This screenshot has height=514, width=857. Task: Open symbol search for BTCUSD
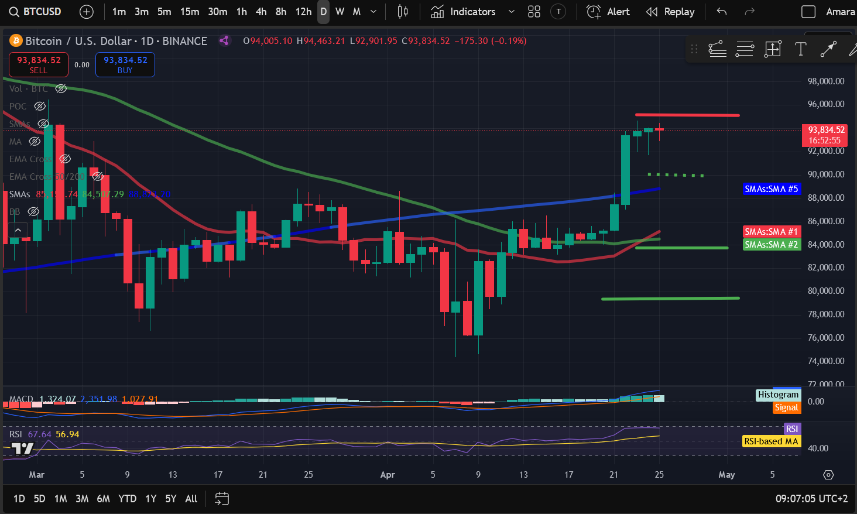tap(35, 12)
